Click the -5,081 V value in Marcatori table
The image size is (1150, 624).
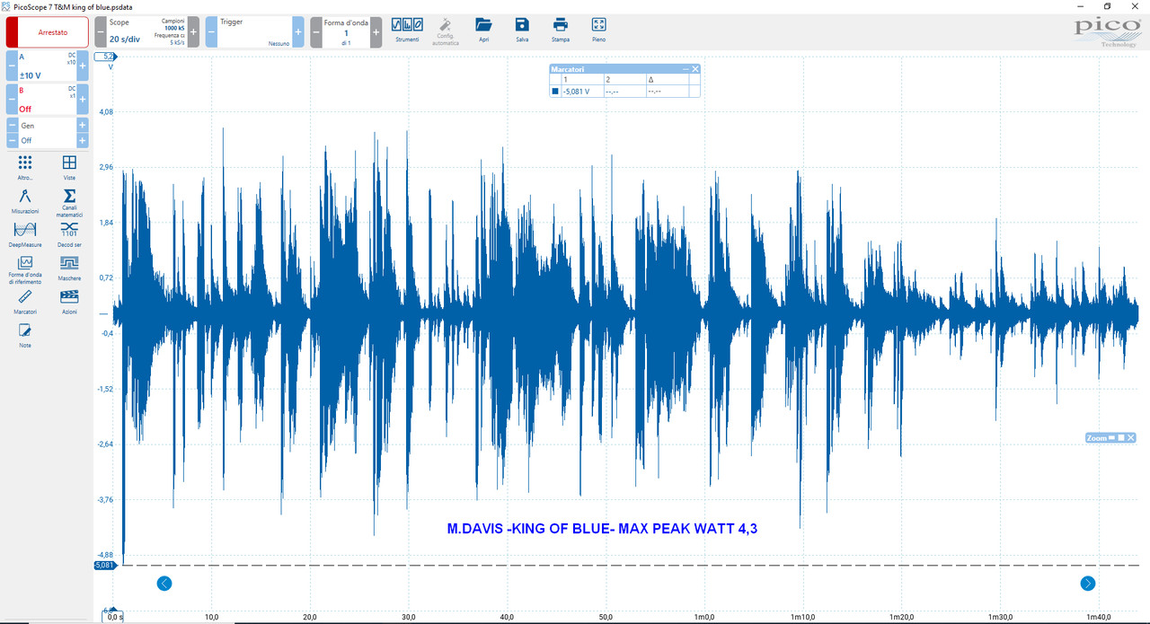[577, 92]
